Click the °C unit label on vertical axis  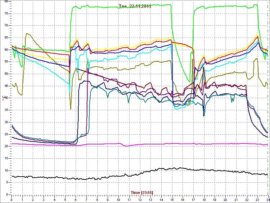(x=3, y=99)
